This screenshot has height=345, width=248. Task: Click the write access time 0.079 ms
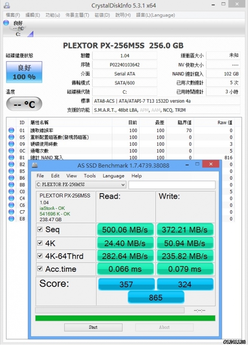185,269
